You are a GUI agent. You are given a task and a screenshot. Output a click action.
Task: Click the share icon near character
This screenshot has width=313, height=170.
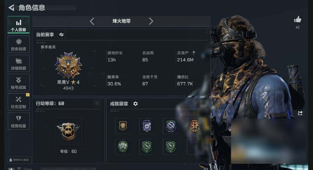[300, 113]
